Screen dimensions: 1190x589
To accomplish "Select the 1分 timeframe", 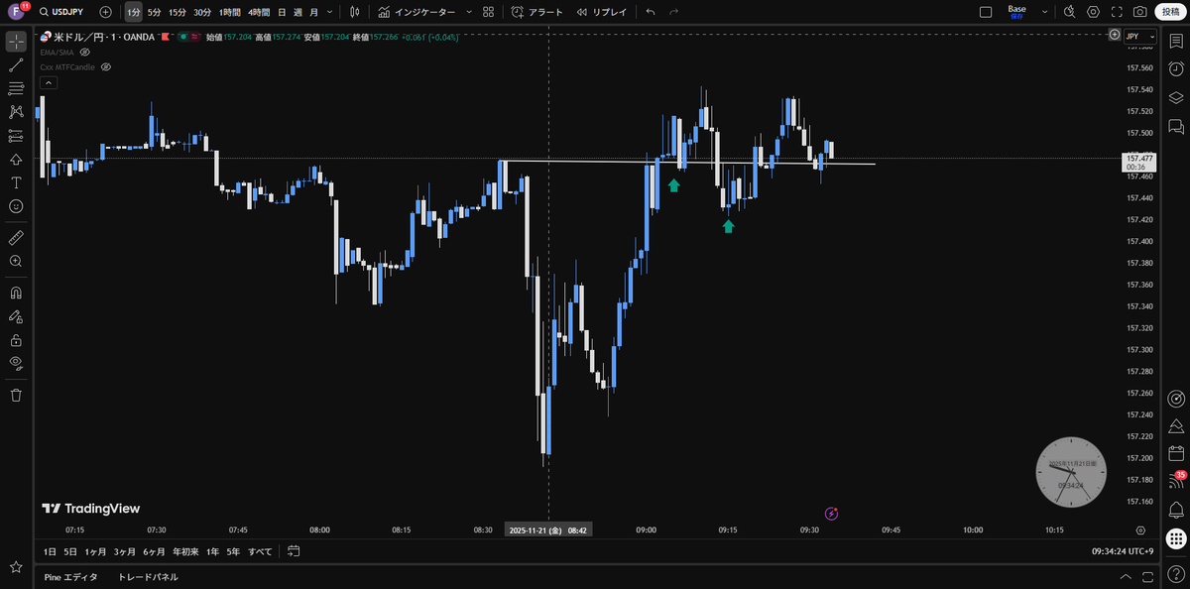I will [134, 12].
